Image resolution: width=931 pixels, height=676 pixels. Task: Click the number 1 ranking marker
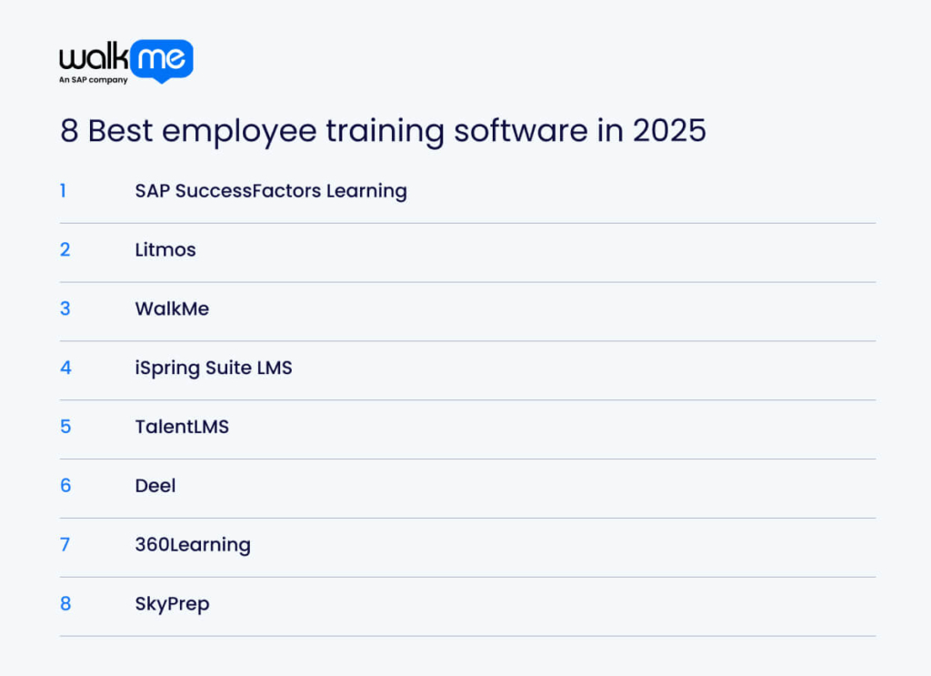point(65,191)
